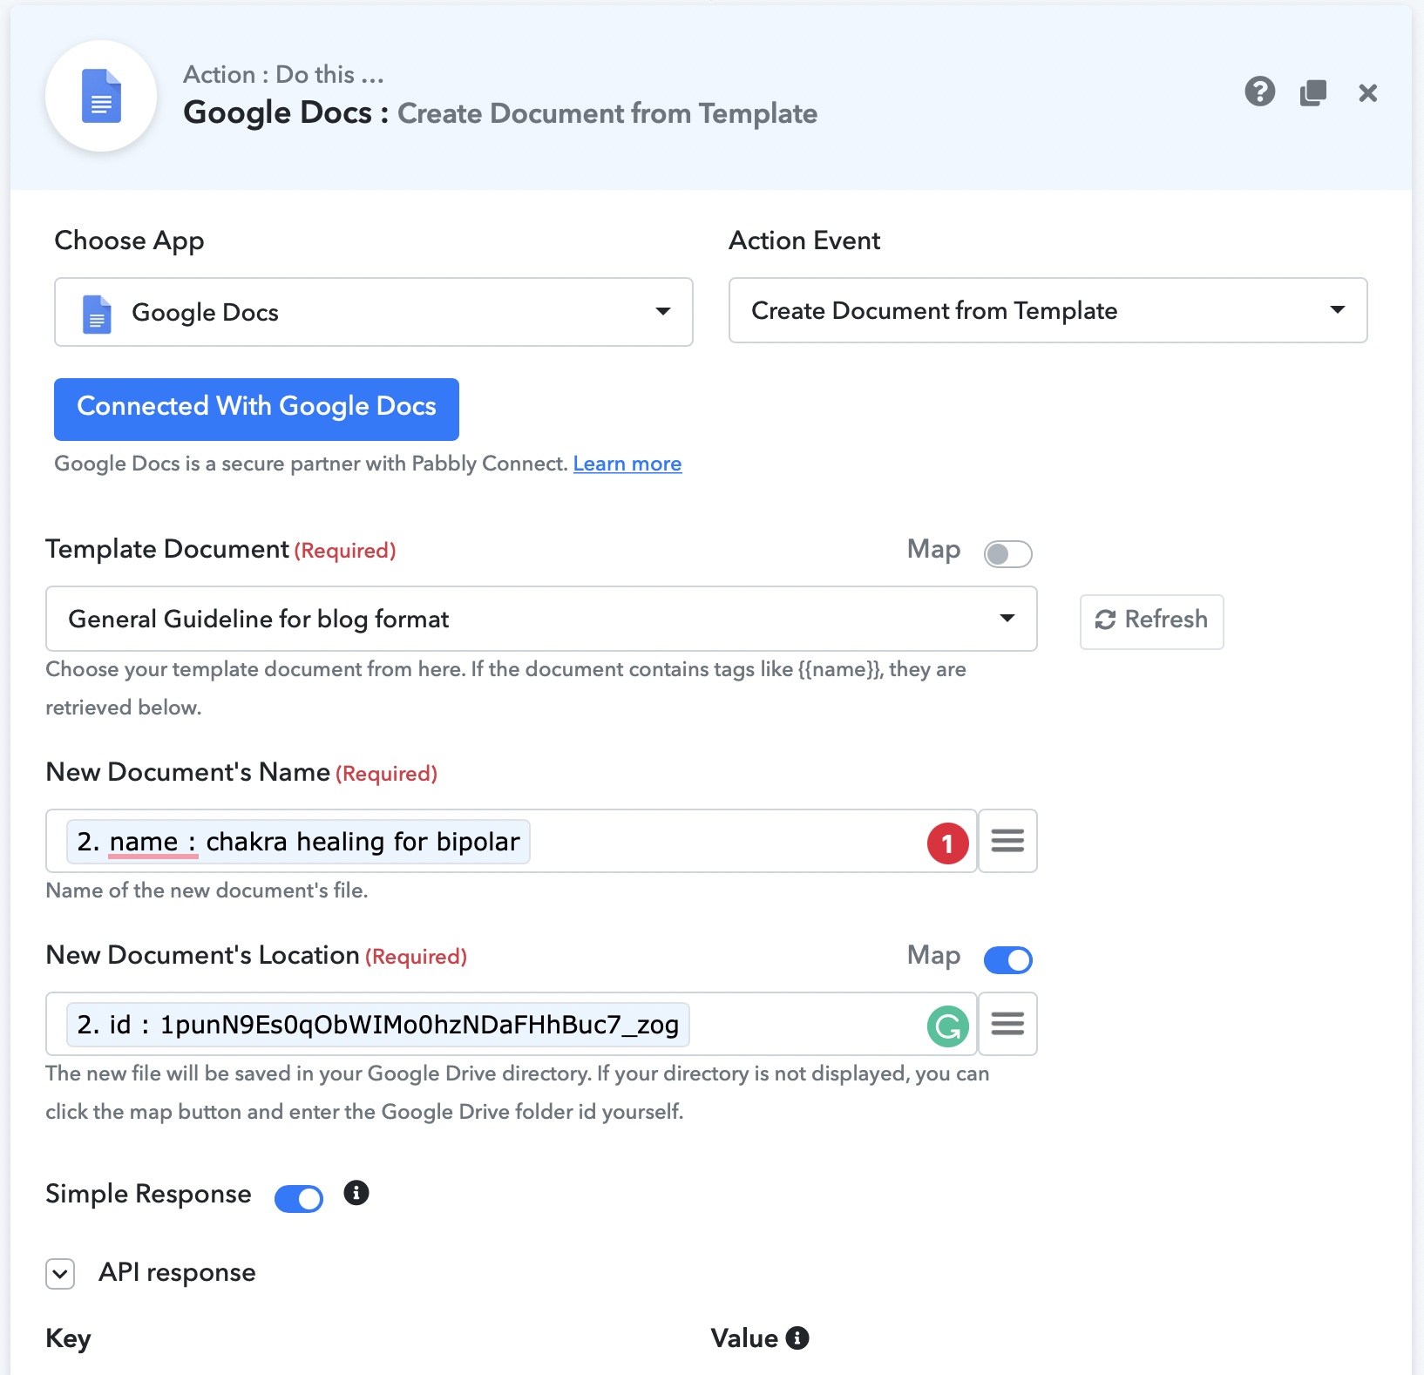Open the Choose App dropdown showing Google Docs
1424x1375 pixels.
373,312
